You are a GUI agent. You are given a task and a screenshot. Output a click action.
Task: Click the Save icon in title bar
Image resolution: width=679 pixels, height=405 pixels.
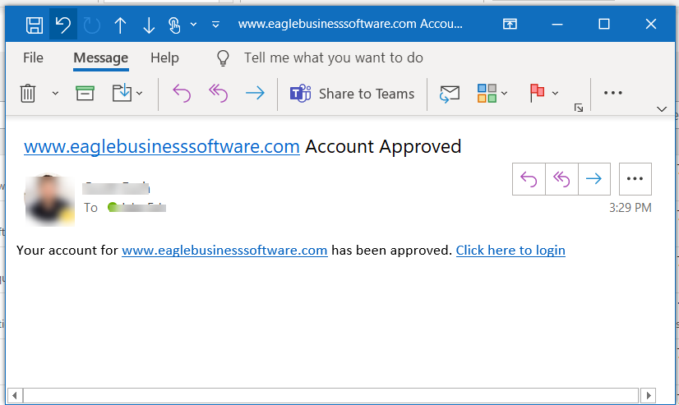pyautogui.click(x=35, y=25)
